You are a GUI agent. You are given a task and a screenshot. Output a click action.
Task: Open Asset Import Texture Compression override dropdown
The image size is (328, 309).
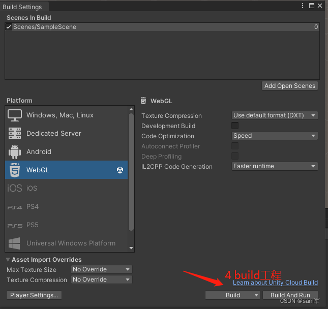(x=102, y=280)
